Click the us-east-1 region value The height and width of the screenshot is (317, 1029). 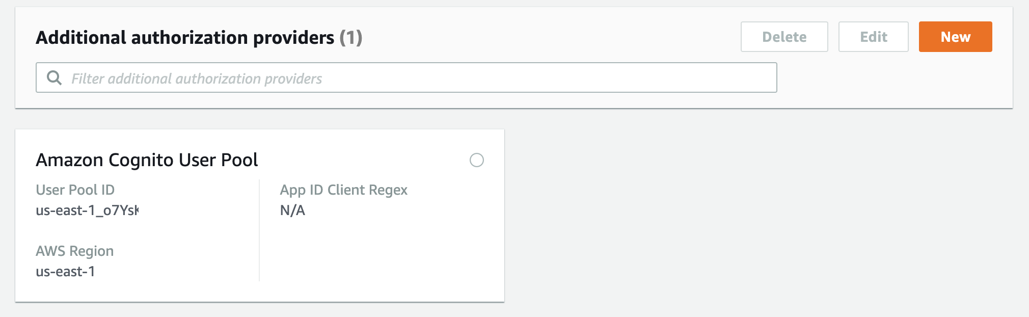pos(65,272)
